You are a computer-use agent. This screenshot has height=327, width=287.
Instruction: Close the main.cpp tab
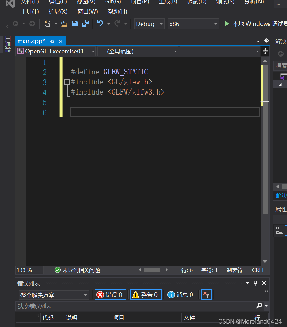tap(61, 41)
